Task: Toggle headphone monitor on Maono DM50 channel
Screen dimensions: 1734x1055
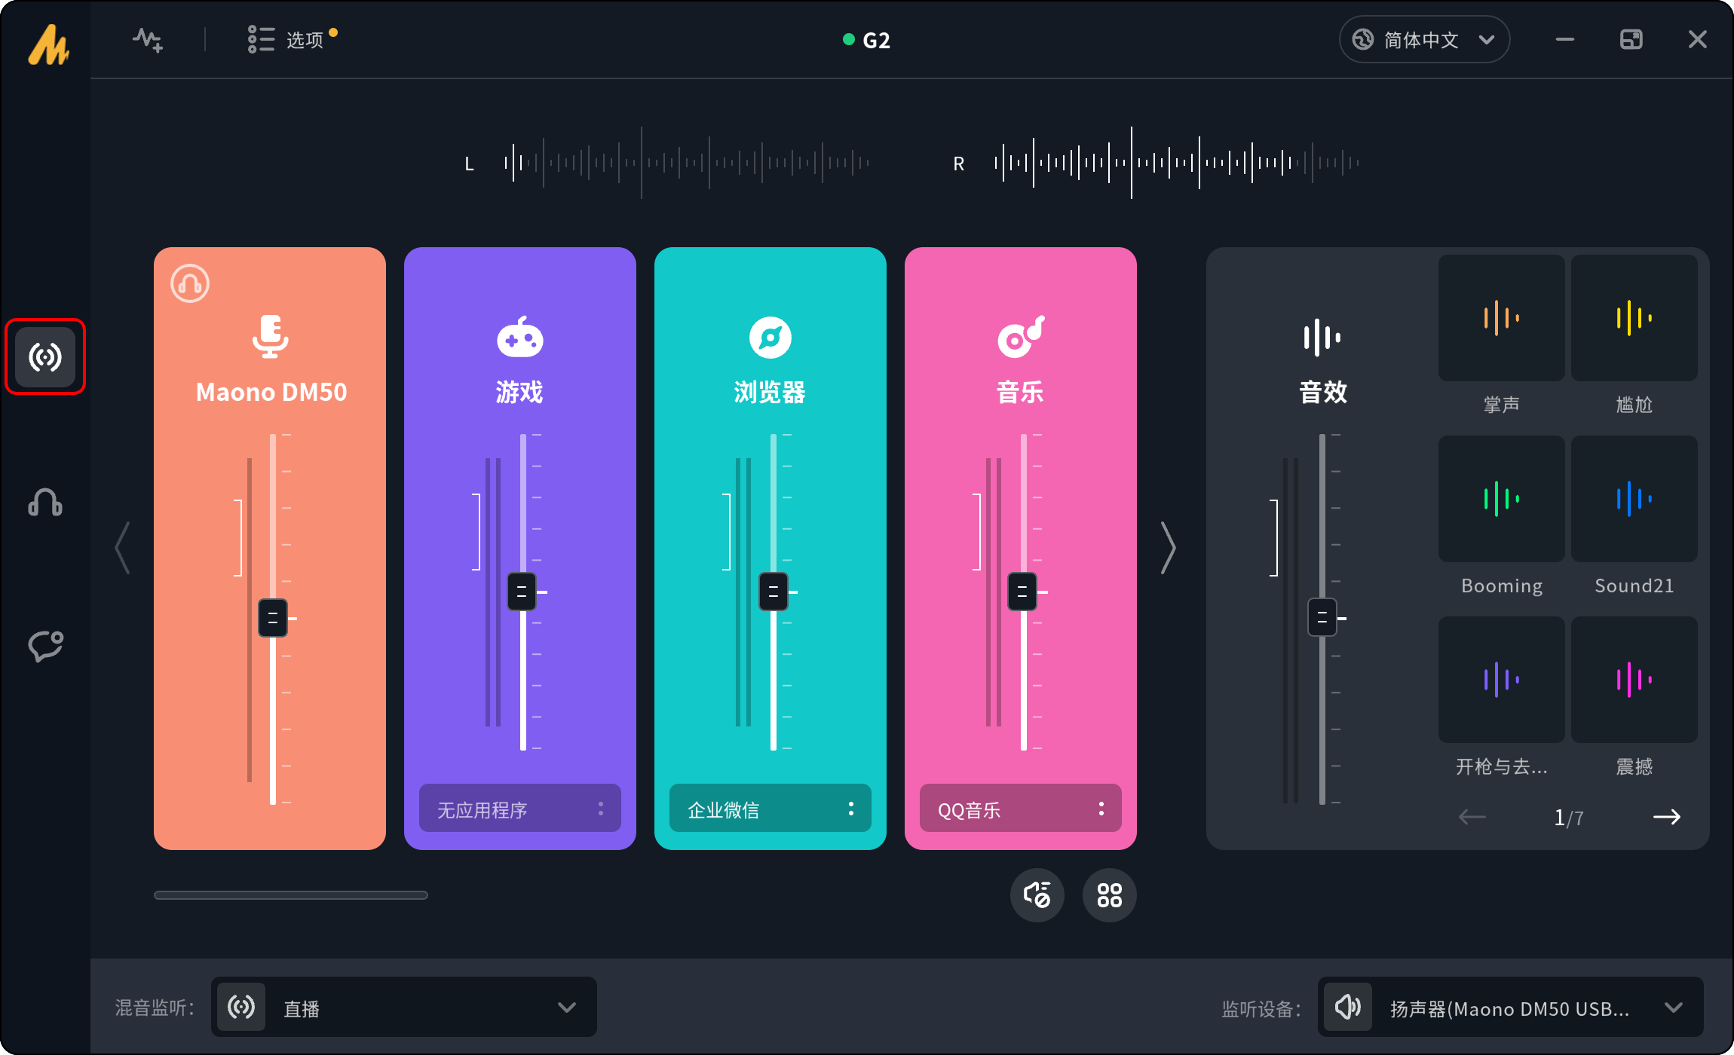Action: tap(190, 284)
